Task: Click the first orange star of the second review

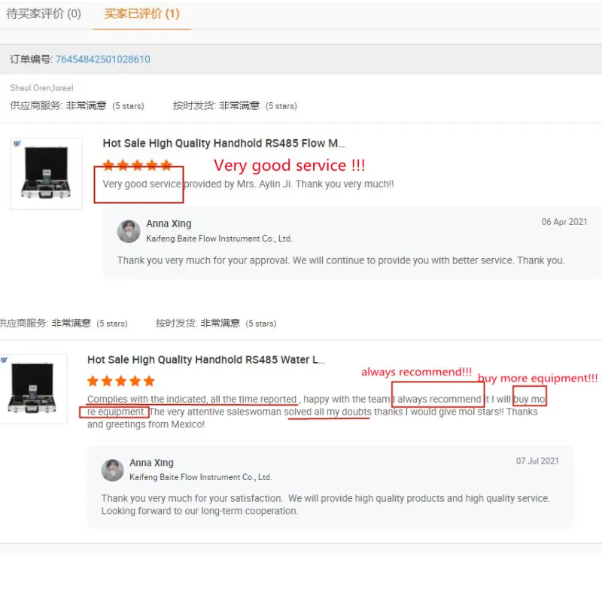Action: (x=93, y=382)
